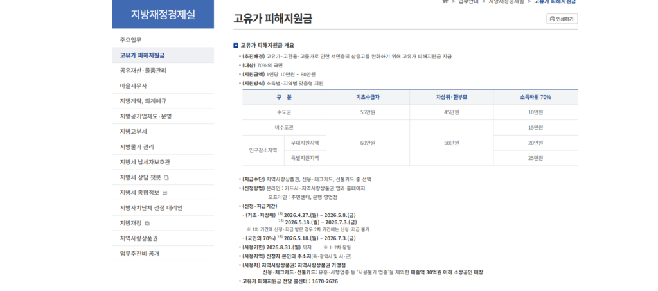Click the 구 분 table header
This screenshot has width=658, height=291.
click(284, 97)
